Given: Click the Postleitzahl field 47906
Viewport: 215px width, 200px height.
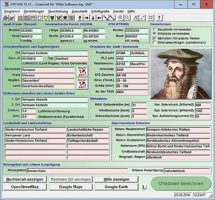Looking at the screenshot, I should point(122,53).
